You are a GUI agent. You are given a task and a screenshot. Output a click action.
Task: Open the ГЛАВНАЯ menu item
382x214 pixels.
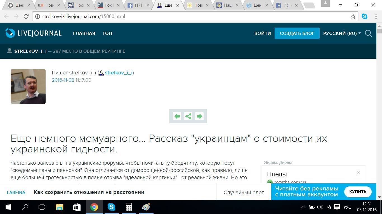84,33
